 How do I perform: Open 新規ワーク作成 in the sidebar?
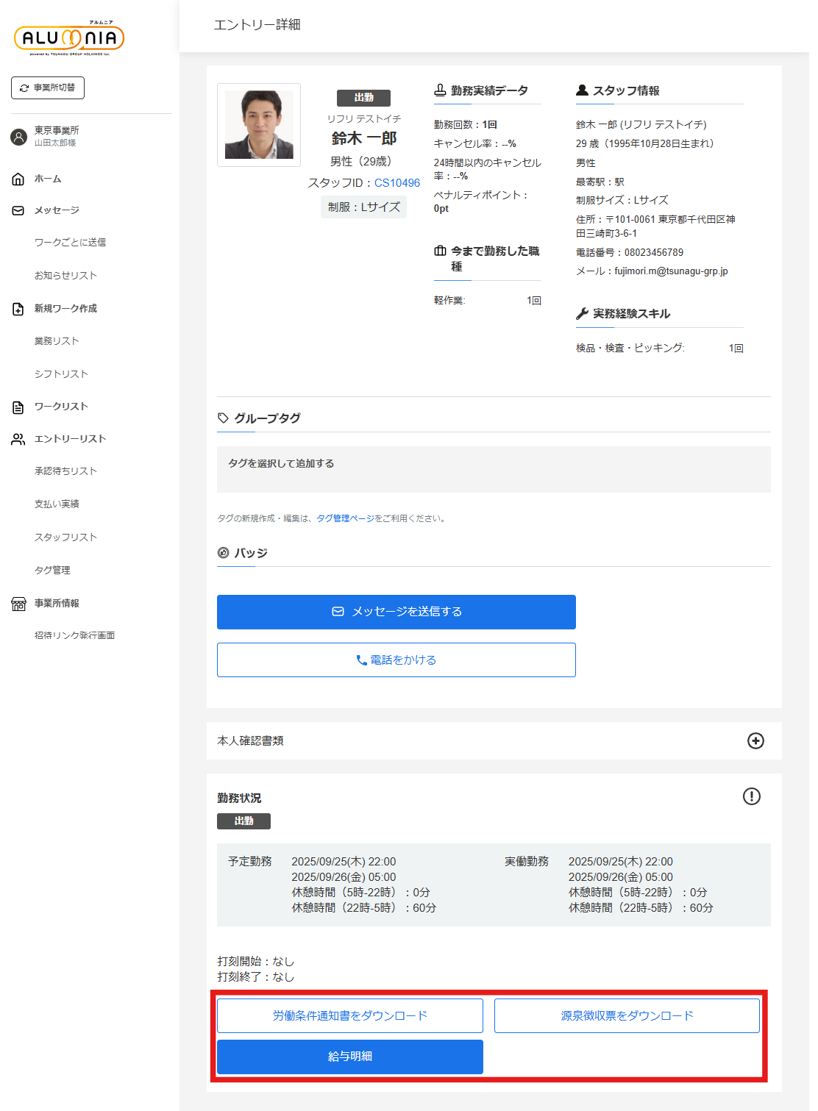click(x=65, y=308)
